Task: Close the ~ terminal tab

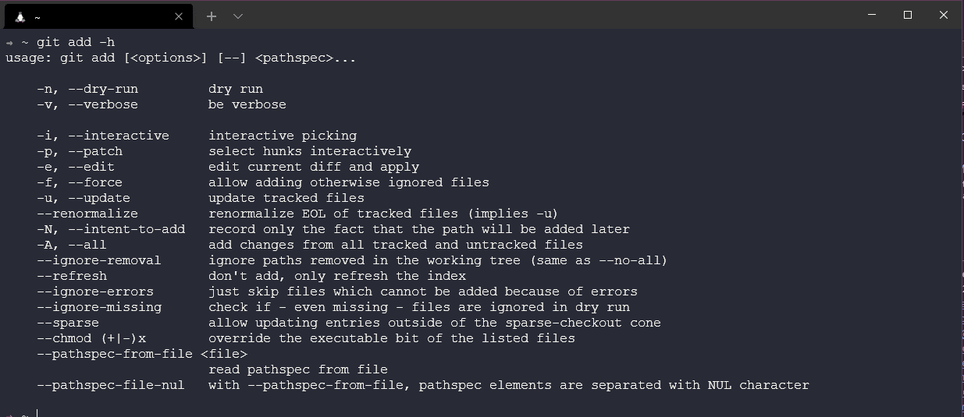Action: (179, 16)
